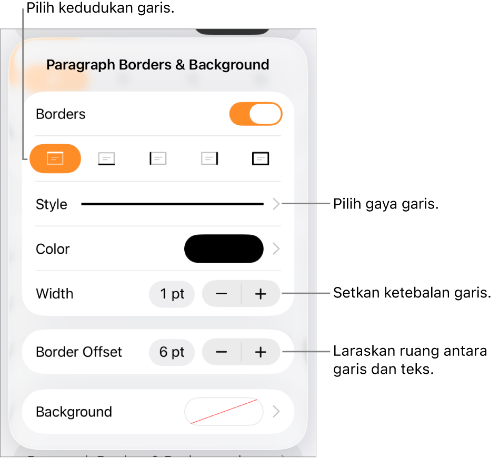The image size is (499, 458).
Task: Click the Borders label
Action: click(x=61, y=114)
